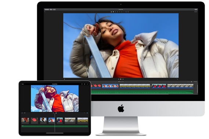Click the iMac viewer video preview
The width and height of the screenshot is (209, 139).
pos(121,45)
